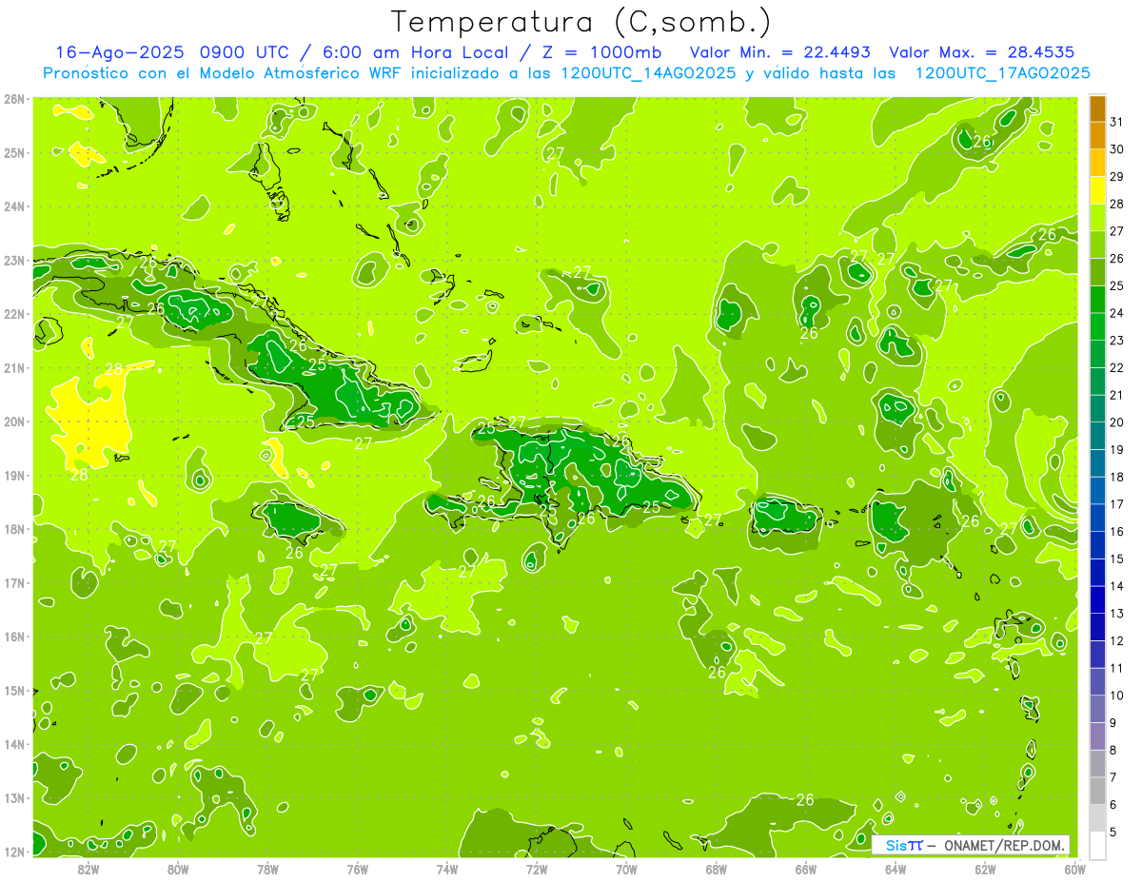Viewport: 1142px width, 882px height.
Task: Click 'Valor Min. = 22.4493' value
Action: click(x=781, y=52)
